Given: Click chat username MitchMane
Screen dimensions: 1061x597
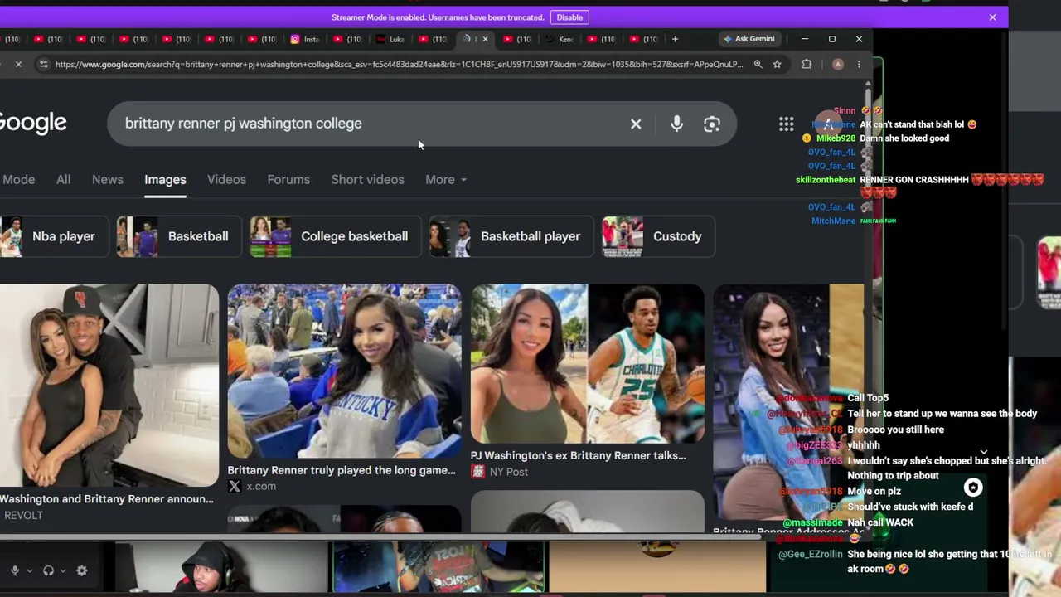Looking at the screenshot, I should (x=833, y=221).
